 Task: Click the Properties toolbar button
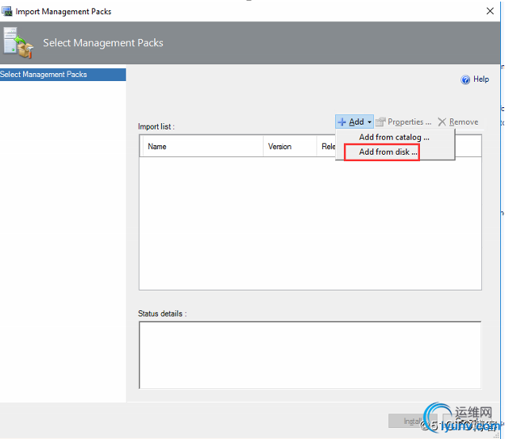point(403,121)
